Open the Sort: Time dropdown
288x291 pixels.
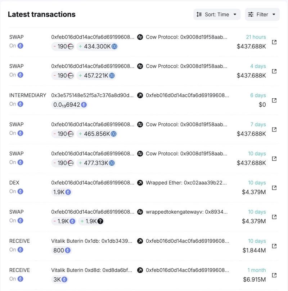tap(217, 14)
